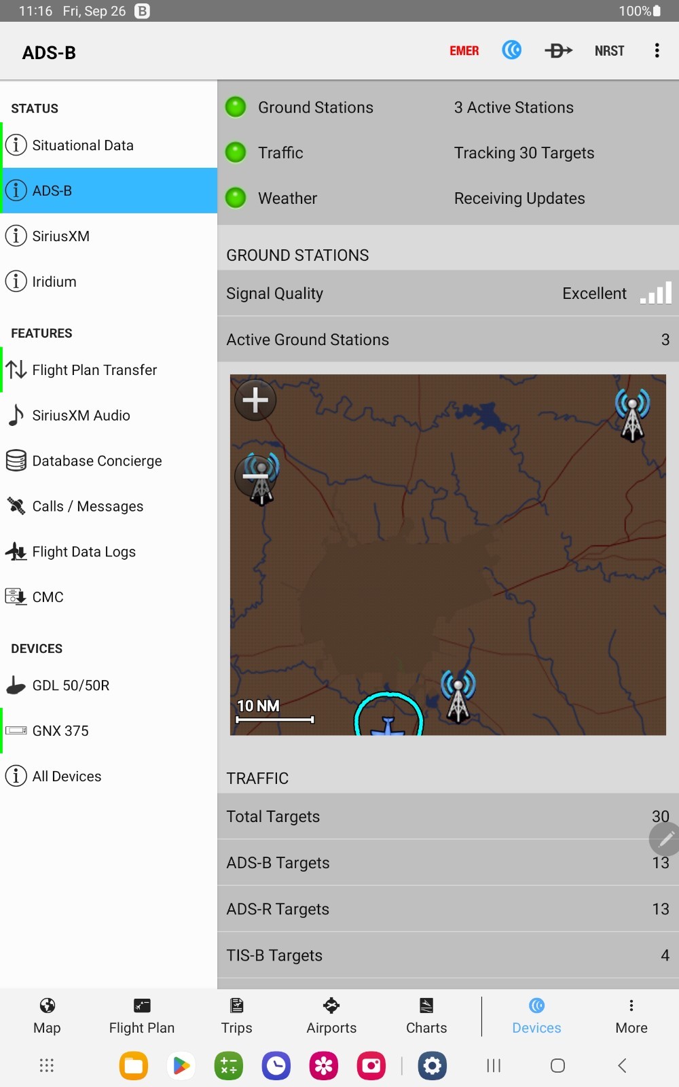Launch the Calculator app from taskbar
This screenshot has width=679, height=1087.
229,1065
